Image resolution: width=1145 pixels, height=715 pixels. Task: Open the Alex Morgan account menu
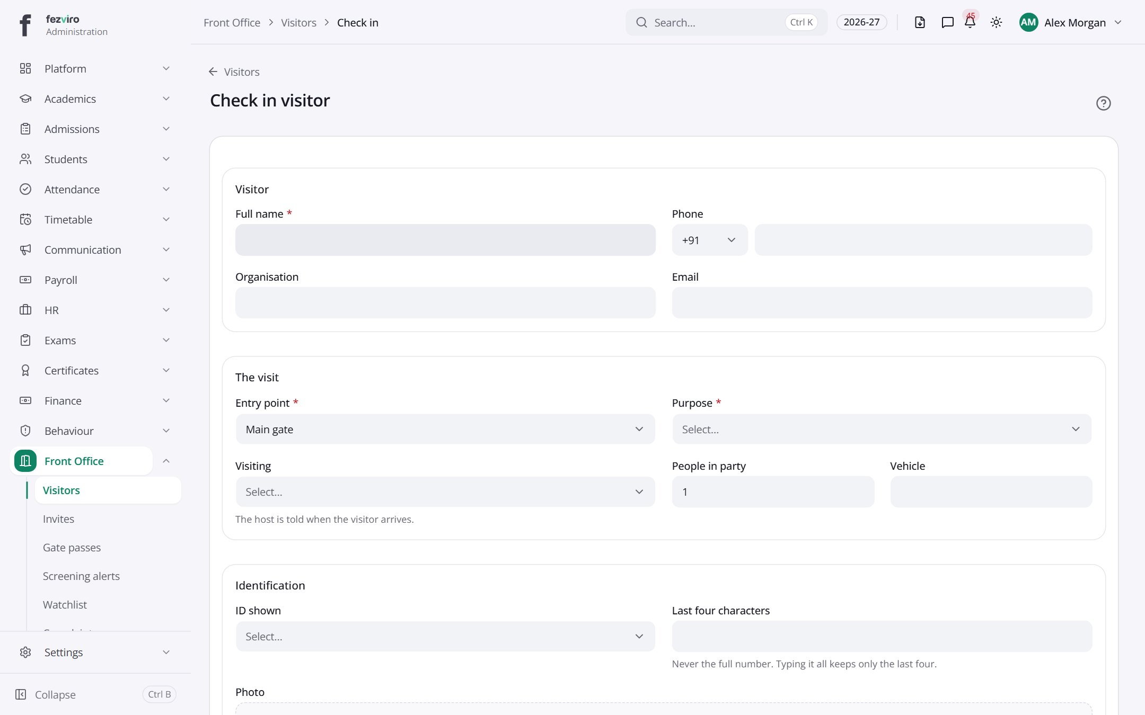tap(1070, 22)
